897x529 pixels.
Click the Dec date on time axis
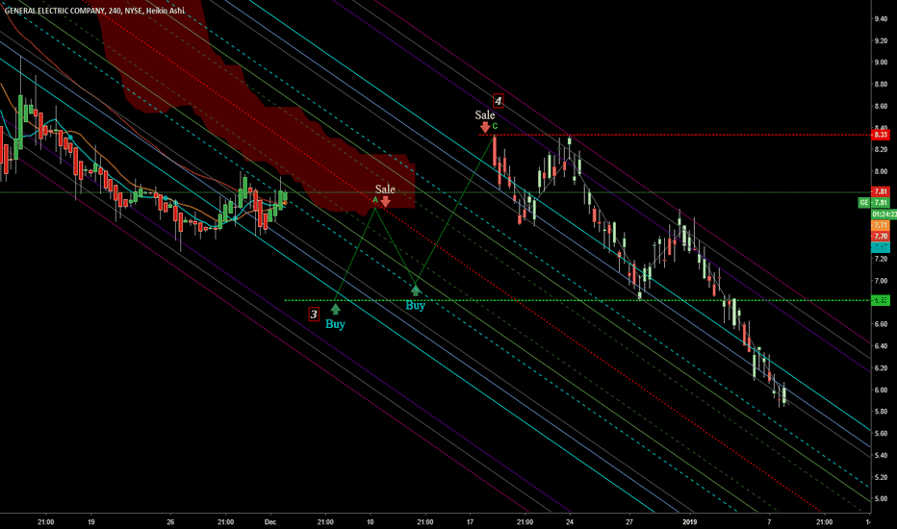pos(270,521)
